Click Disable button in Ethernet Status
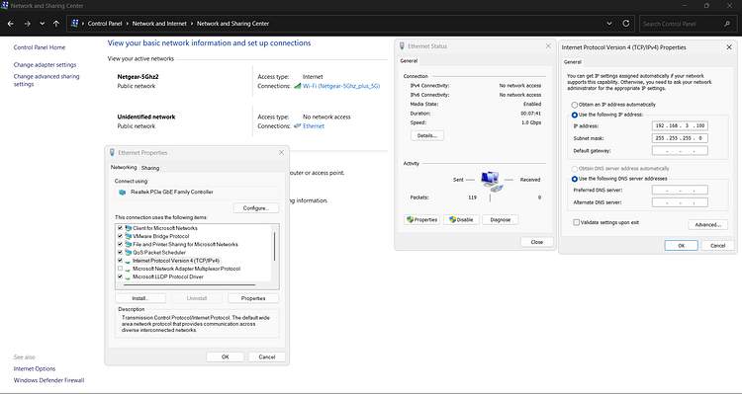 pyautogui.click(x=461, y=219)
